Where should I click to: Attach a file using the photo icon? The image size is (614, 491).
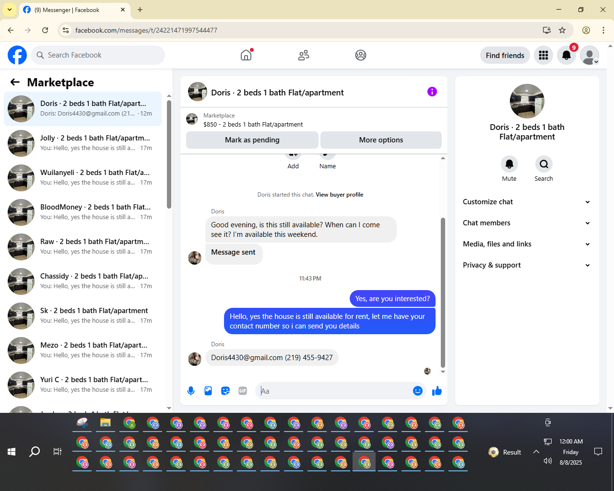pyautogui.click(x=208, y=391)
